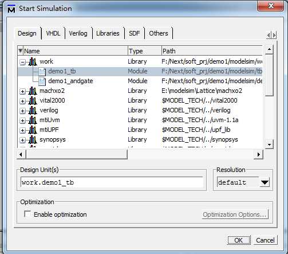
Task: Click path $MODEL_TECH/../vital2000
Action: click(x=200, y=100)
